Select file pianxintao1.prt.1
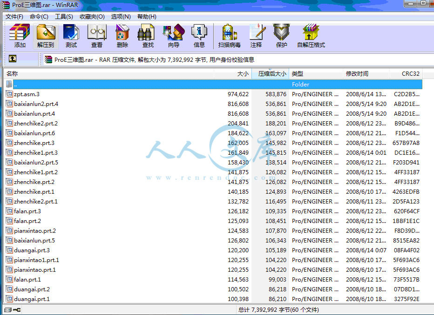 coord(213,260)
